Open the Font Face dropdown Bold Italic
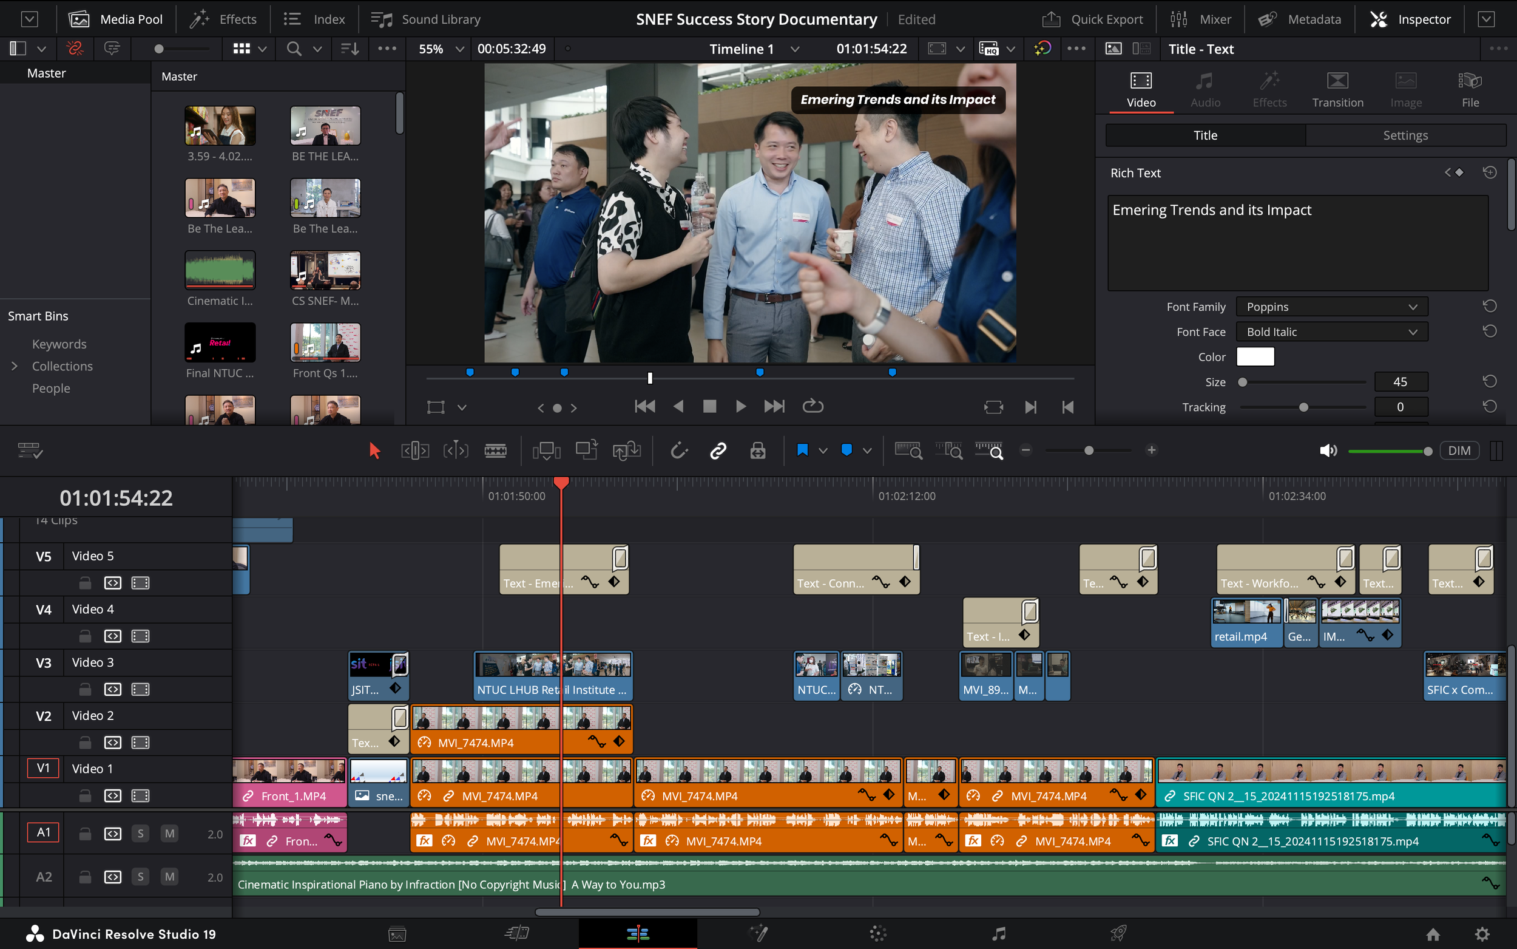This screenshot has width=1517, height=949. click(1331, 332)
